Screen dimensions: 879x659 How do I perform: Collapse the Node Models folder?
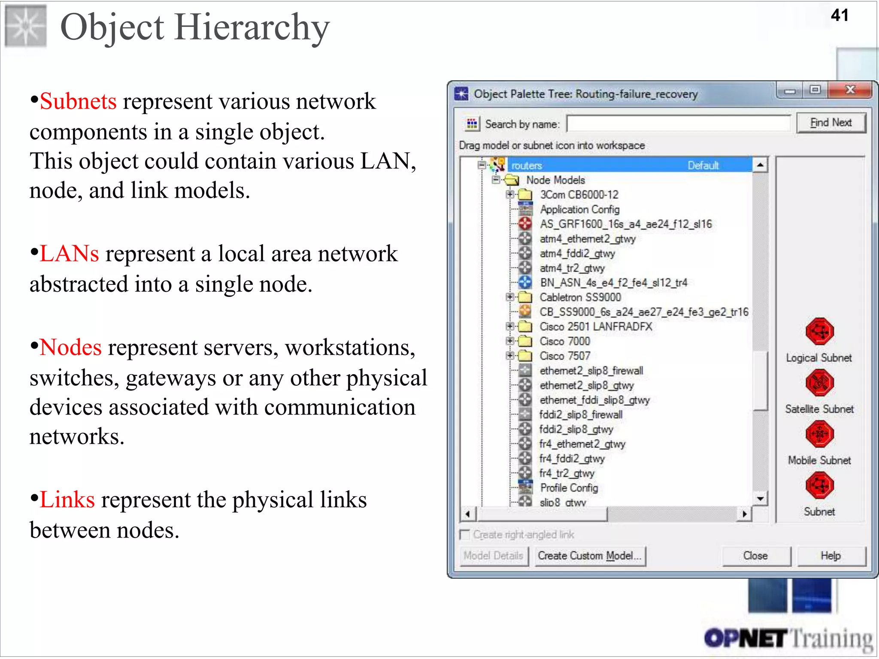496,179
